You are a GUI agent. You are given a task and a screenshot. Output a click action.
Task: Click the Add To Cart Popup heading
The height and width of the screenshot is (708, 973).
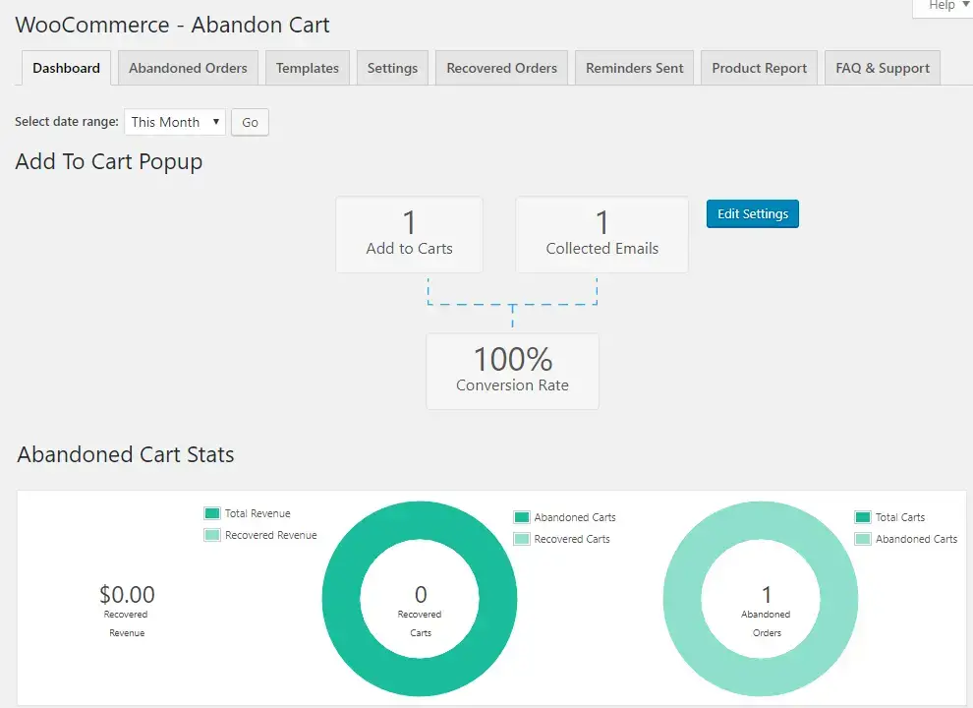pos(108,161)
